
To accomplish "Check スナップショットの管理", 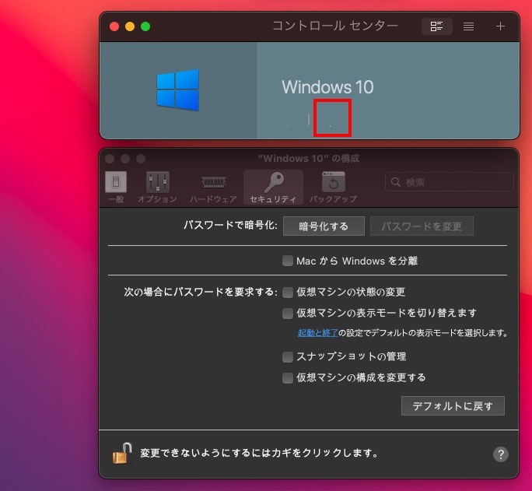I will coord(288,356).
